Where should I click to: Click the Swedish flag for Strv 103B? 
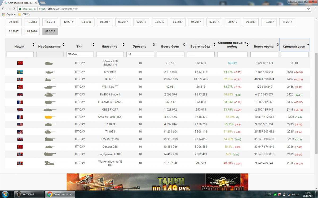pos(20,72)
